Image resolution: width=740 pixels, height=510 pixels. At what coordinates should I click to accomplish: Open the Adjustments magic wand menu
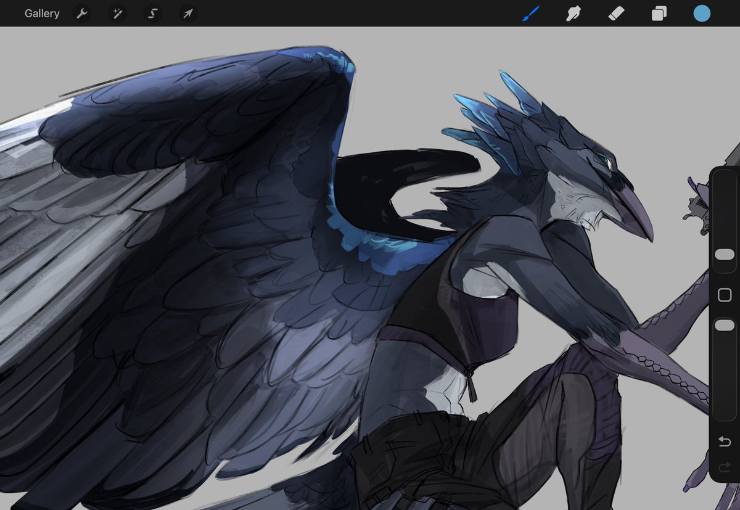pyautogui.click(x=117, y=13)
